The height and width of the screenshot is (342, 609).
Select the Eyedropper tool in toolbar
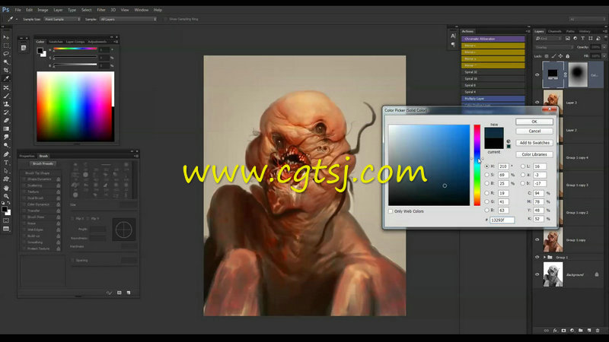6,79
